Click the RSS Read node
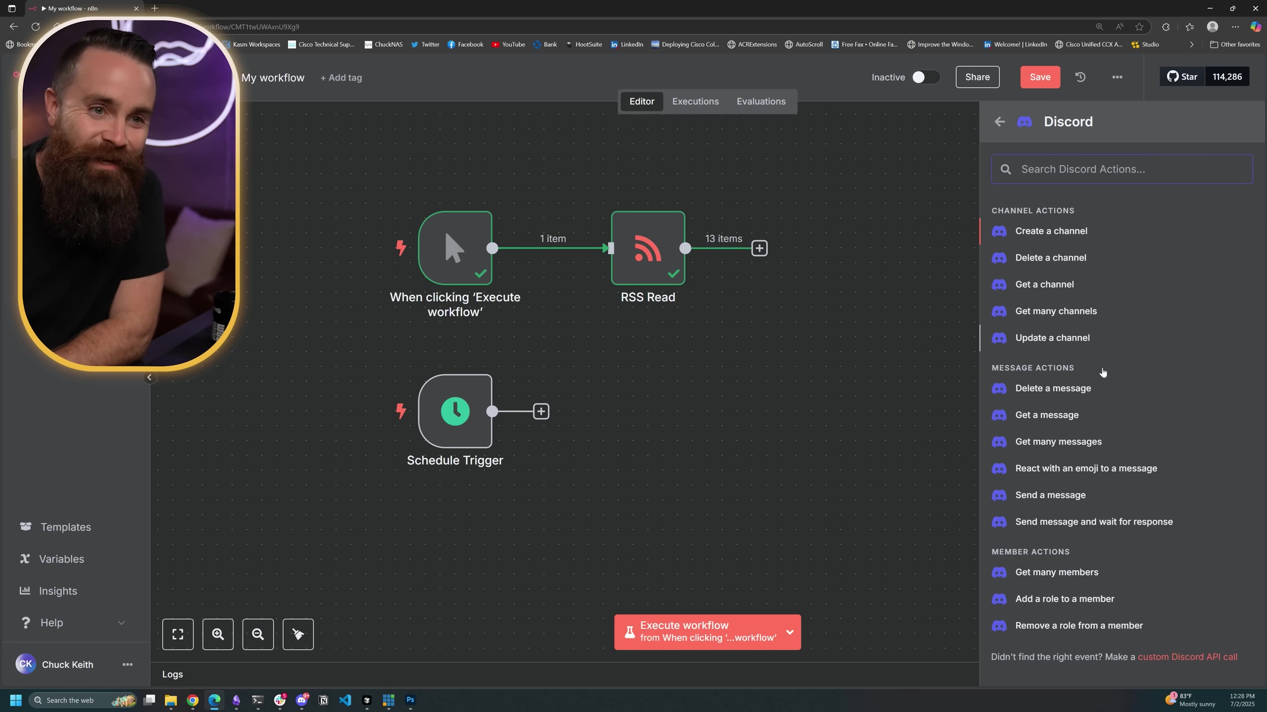 tap(648, 248)
